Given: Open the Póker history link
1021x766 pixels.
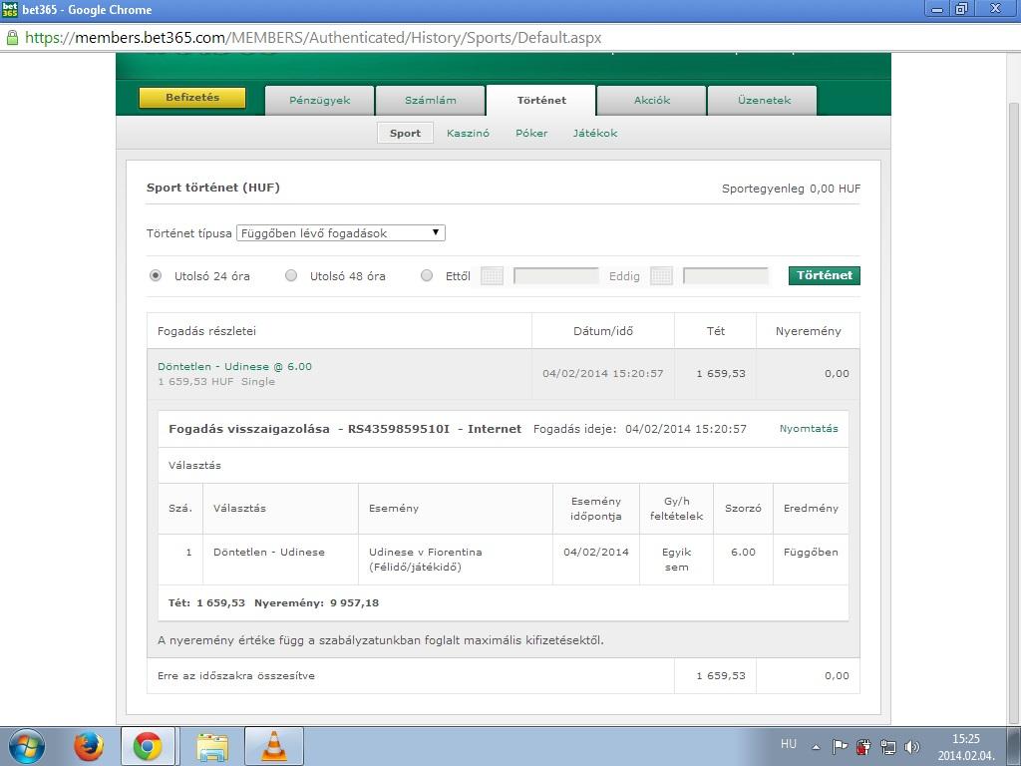Looking at the screenshot, I should tap(531, 133).
